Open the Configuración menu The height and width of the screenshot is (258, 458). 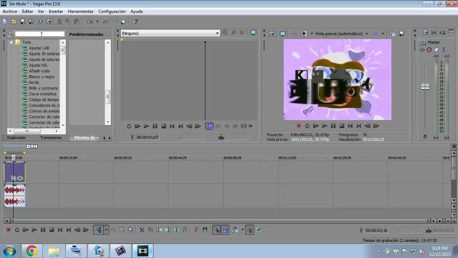coord(112,11)
